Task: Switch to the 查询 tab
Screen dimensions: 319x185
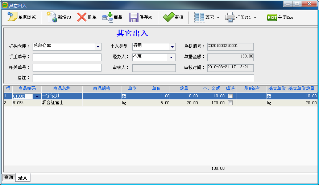Action: pos(8,177)
